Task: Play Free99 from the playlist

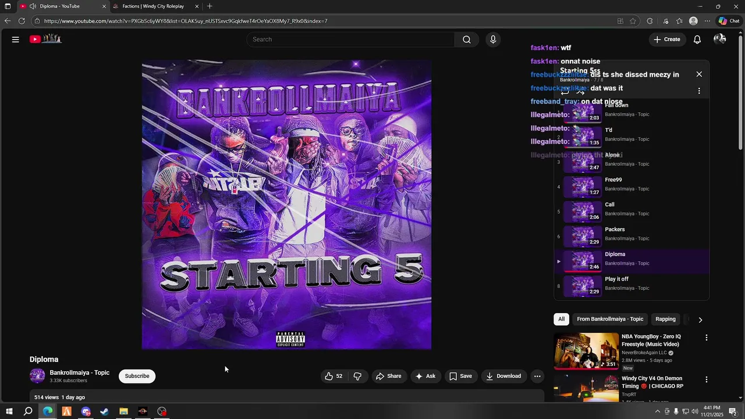Action: click(x=632, y=186)
